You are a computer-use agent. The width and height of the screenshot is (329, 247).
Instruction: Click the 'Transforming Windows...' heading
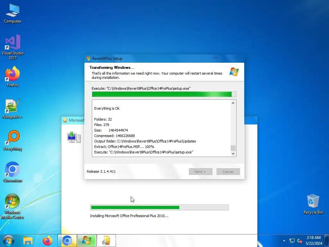coord(112,68)
